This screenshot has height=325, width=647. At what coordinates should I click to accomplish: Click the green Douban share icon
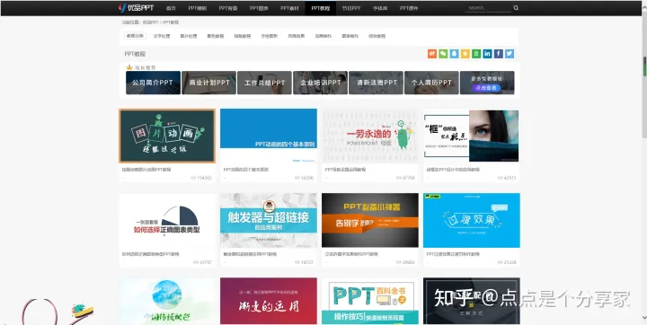(476, 54)
